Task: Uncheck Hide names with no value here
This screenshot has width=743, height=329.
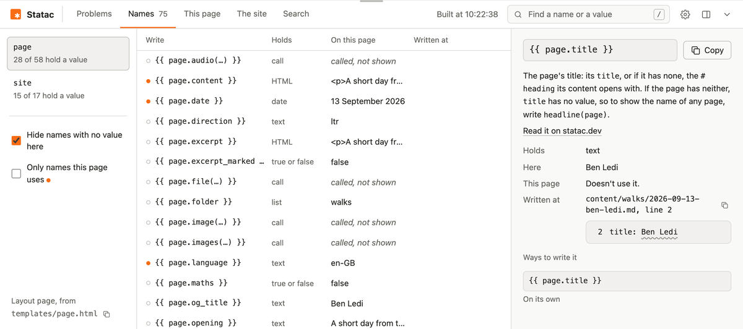Action: [17, 140]
